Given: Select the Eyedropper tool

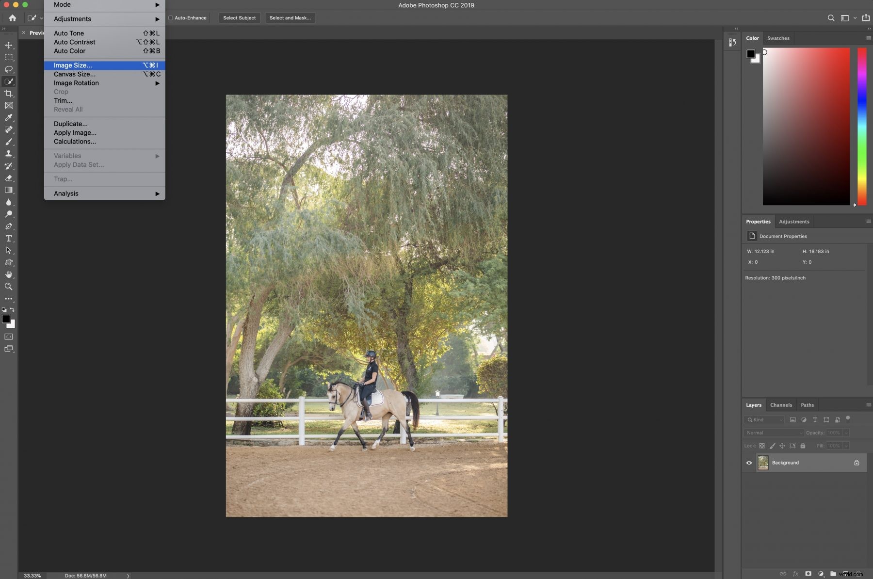Looking at the screenshot, I should tap(9, 118).
